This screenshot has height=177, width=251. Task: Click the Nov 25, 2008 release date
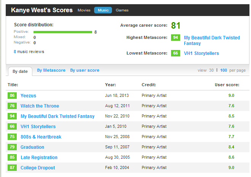(x=117, y=137)
